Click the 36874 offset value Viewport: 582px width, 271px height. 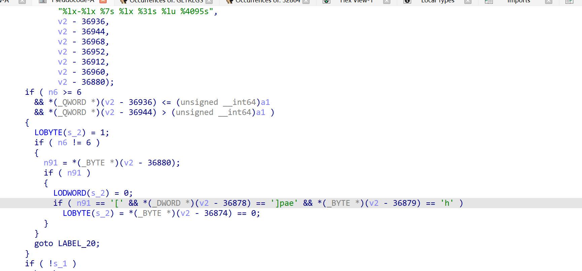(x=216, y=213)
